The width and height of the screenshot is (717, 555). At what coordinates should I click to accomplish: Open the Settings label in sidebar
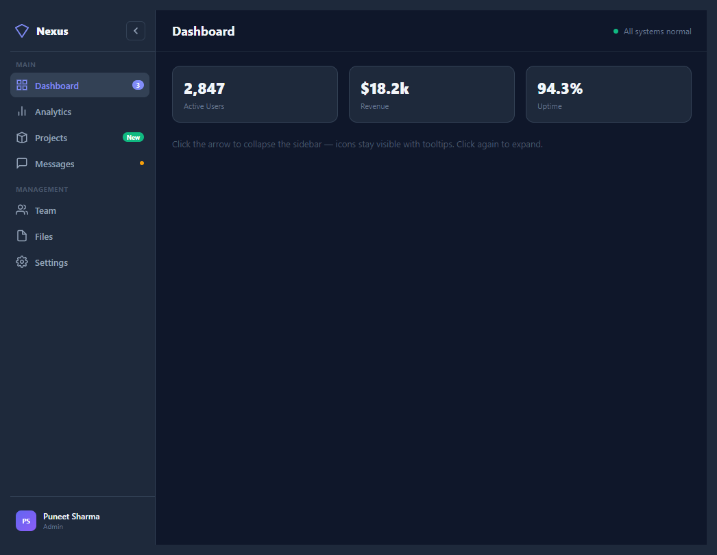(51, 263)
